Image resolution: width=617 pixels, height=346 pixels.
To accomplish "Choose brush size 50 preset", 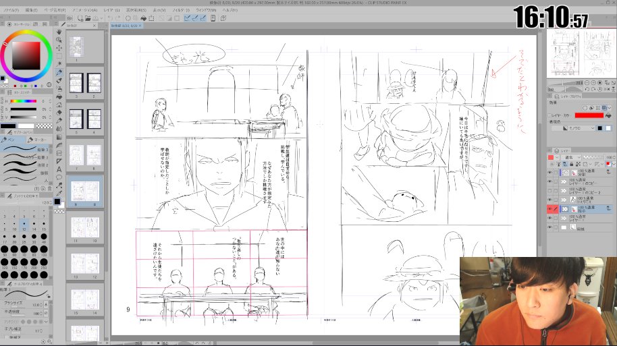I will (4, 251).
